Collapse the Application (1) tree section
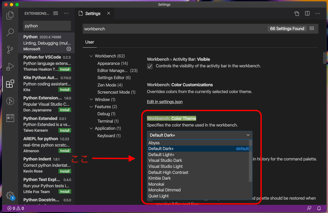Image resolution: width=328 pixels, height=213 pixels. [x=91, y=128]
